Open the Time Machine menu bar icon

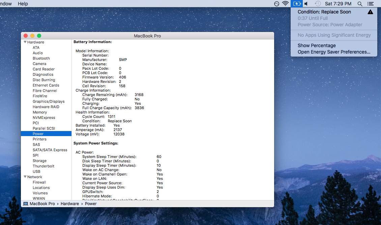(x=318, y=4)
